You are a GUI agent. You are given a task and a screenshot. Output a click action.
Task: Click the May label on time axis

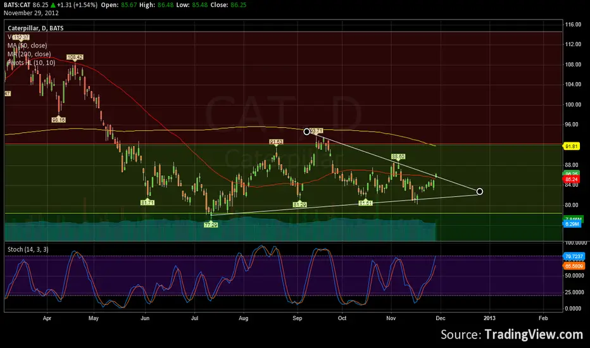(93, 318)
